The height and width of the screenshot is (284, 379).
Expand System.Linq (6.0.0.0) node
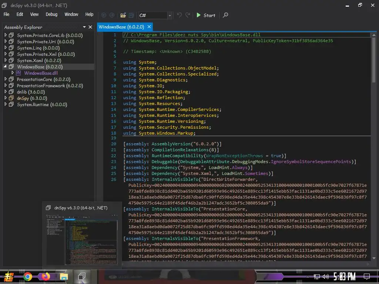[6, 48]
